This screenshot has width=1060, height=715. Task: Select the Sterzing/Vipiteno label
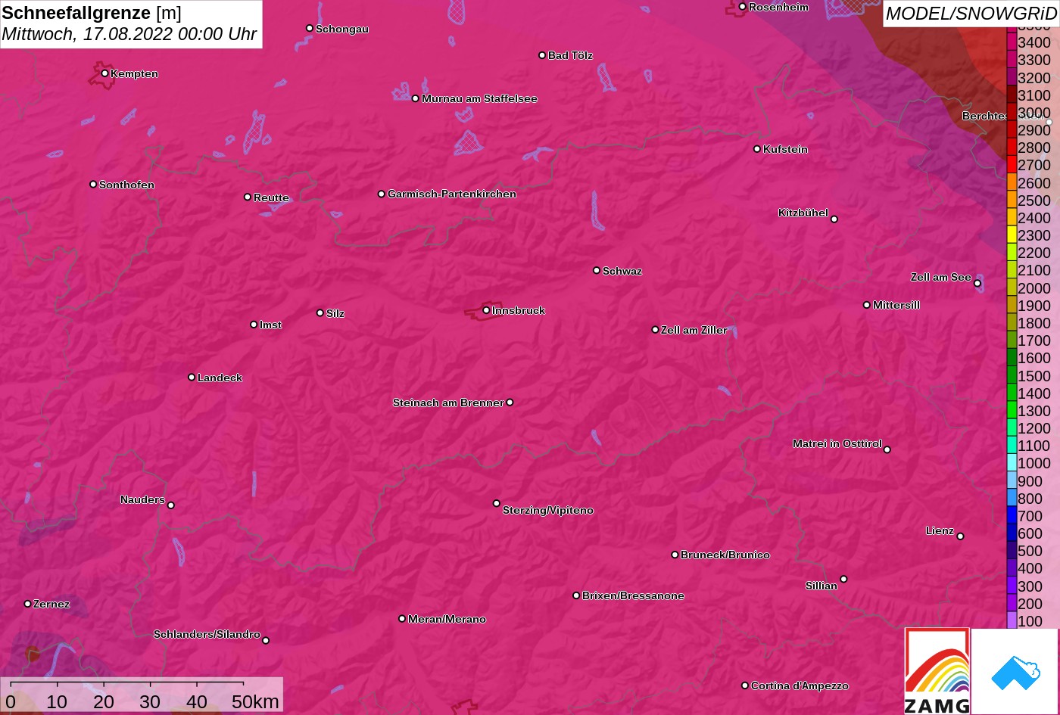click(548, 510)
